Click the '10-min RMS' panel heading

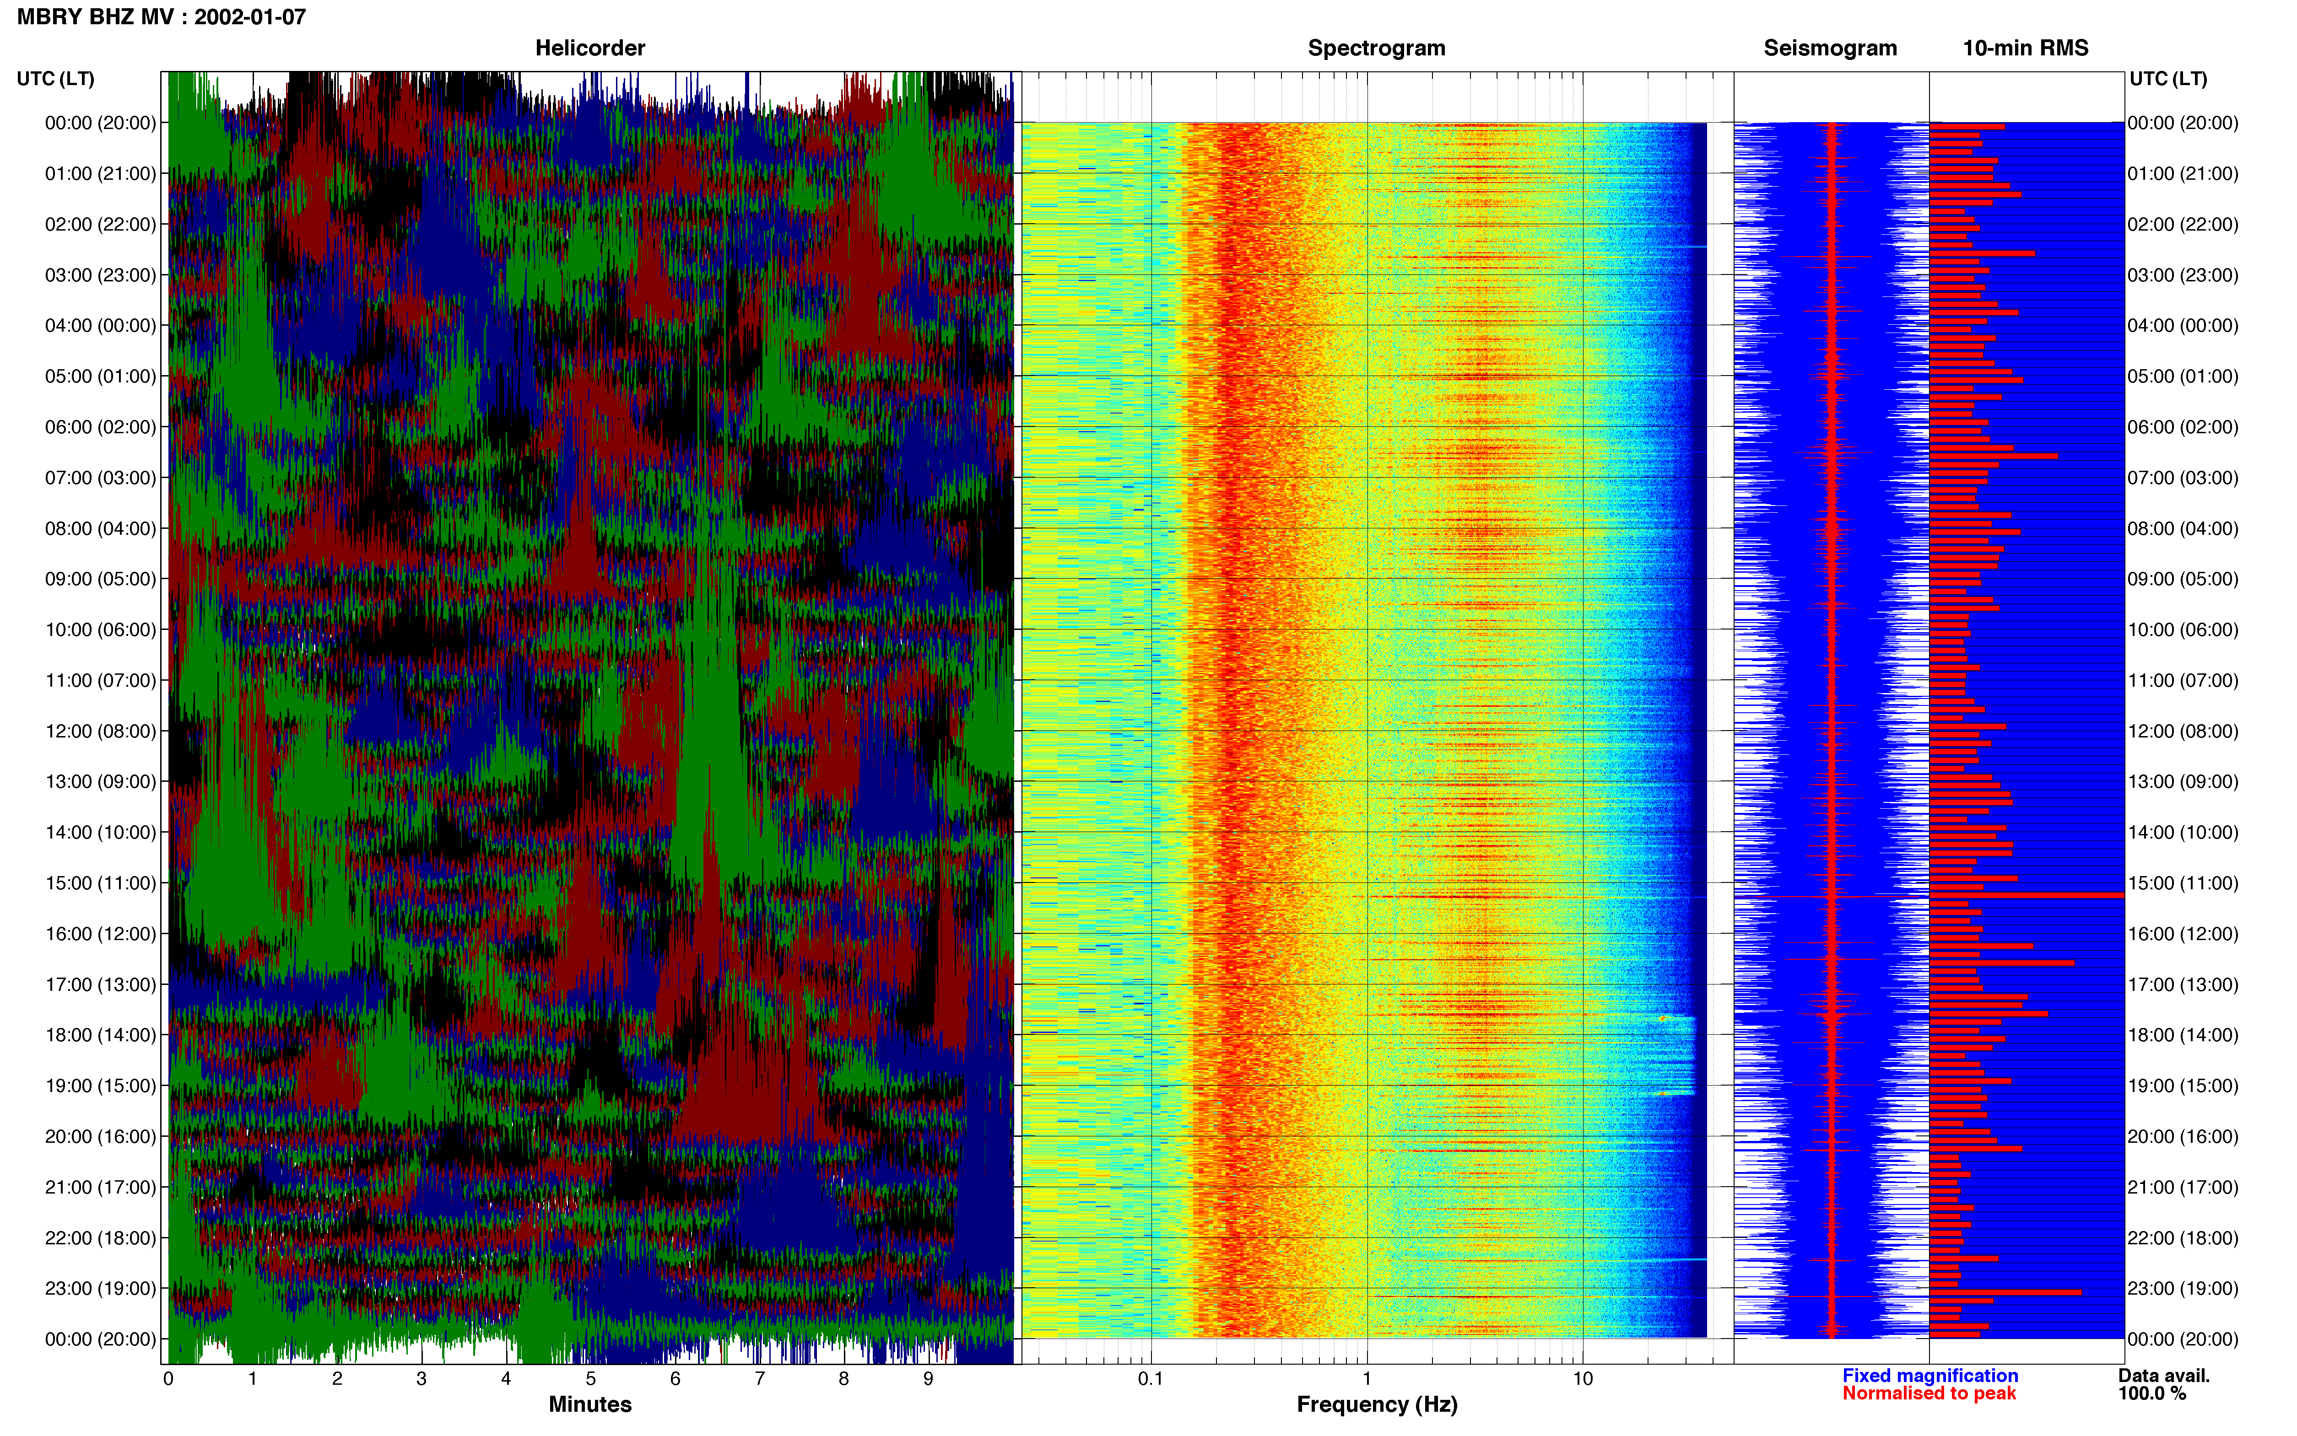pyautogui.click(x=2025, y=48)
